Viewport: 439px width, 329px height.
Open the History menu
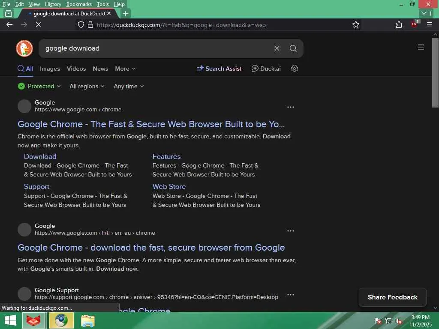(x=53, y=4)
